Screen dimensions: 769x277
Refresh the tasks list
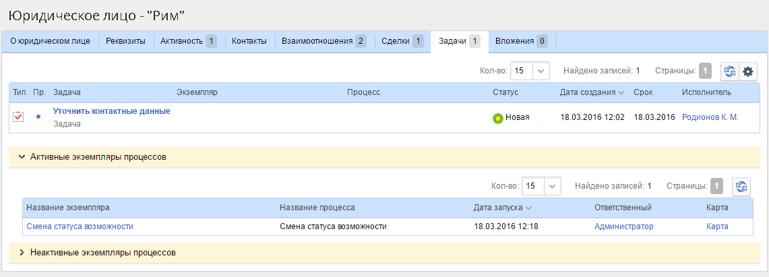pos(730,71)
